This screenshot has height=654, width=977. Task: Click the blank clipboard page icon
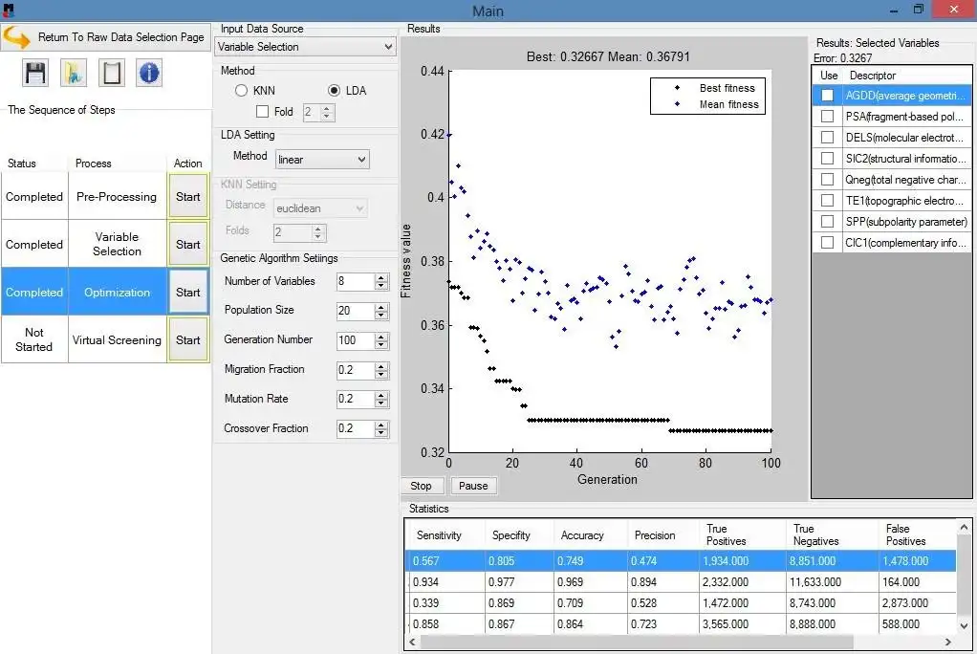click(x=112, y=73)
